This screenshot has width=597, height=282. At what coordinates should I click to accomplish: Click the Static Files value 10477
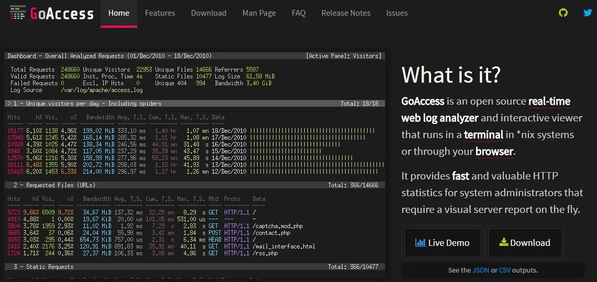[x=204, y=76]
